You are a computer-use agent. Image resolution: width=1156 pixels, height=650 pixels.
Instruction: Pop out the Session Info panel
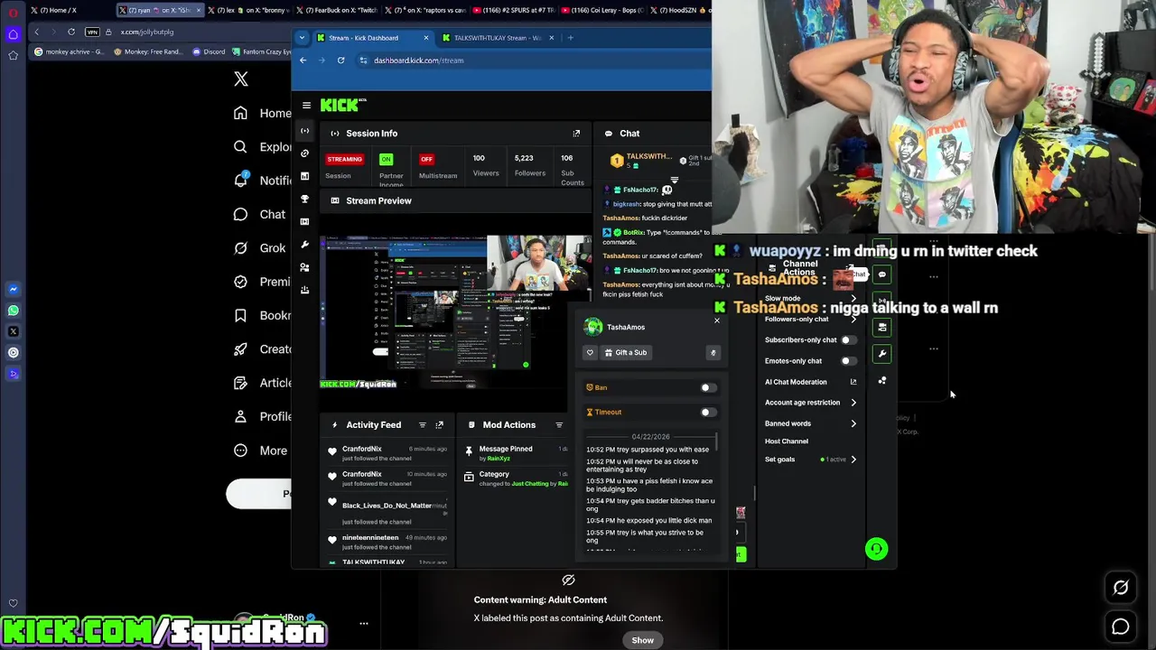576,134
